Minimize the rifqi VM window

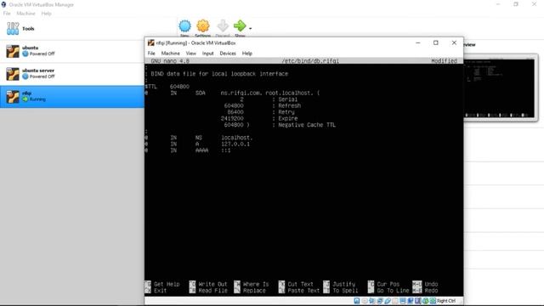(417, 42)
